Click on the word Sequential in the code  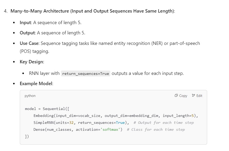(x=53, y=109)
